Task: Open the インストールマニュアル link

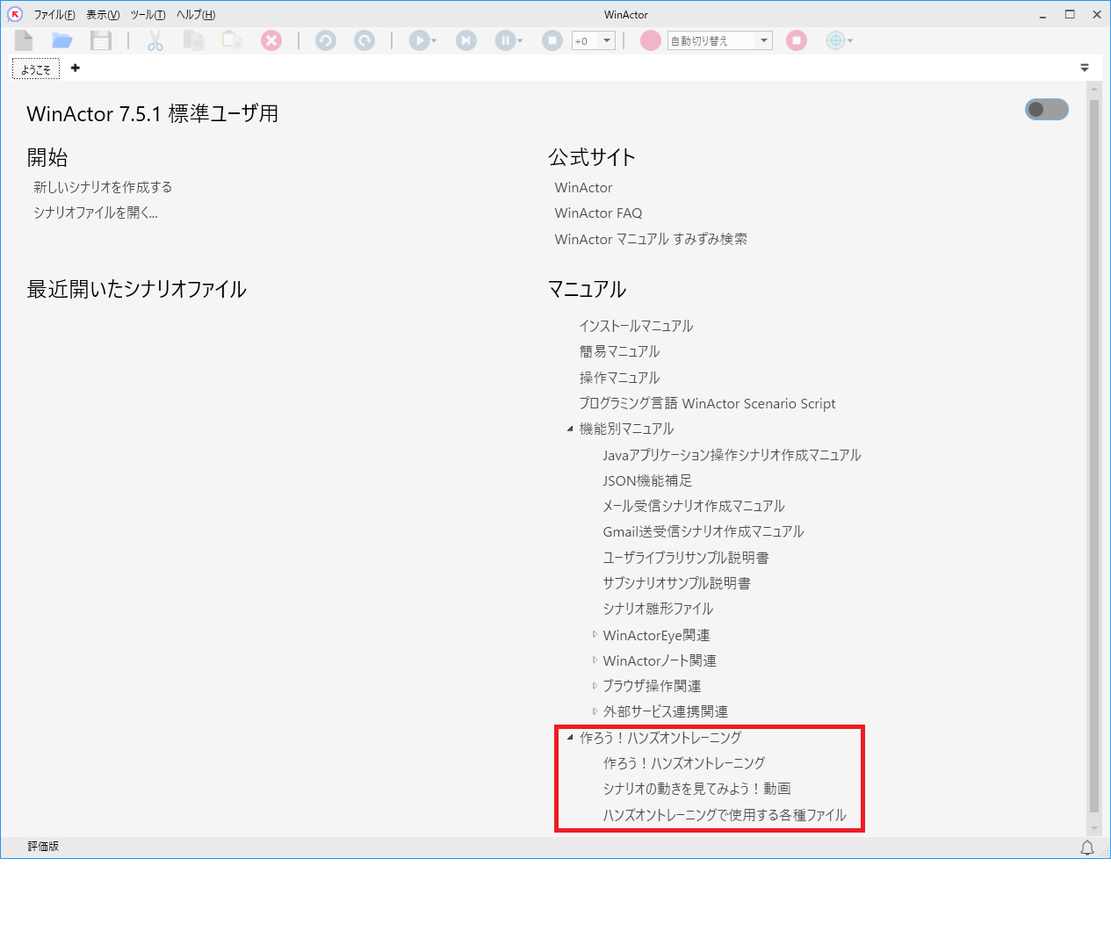Action: click(x=636, y=326)
